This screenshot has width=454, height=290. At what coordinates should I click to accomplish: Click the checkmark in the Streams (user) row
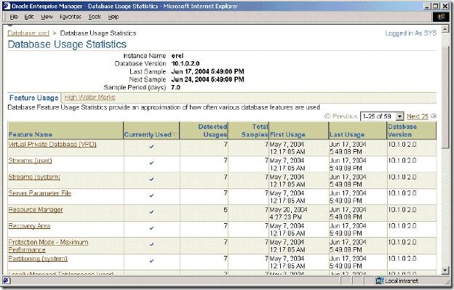click(151, 163)
